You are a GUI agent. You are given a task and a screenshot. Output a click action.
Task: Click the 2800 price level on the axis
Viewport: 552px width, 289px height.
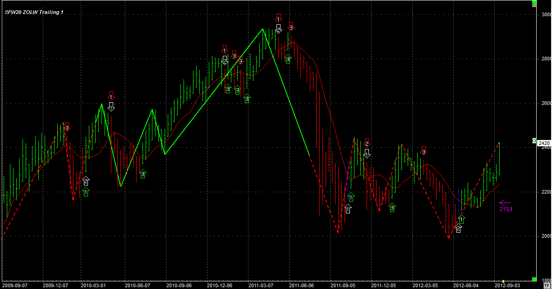546,59
